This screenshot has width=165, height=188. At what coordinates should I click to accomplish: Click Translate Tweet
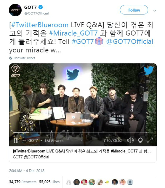24,58
